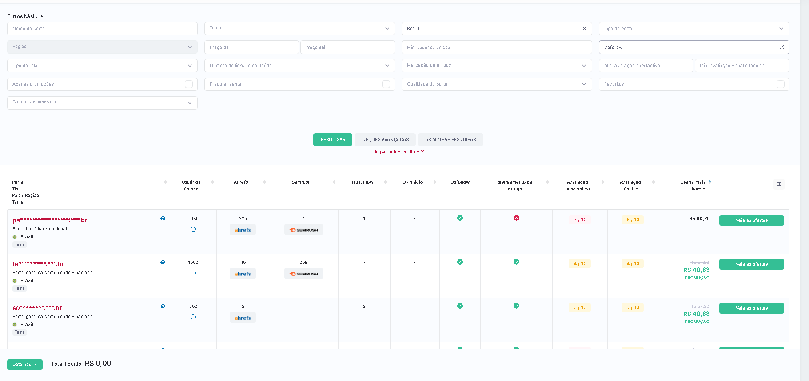Focus the Nome do portal input field

pyautogui.click(x=102, y=28)
